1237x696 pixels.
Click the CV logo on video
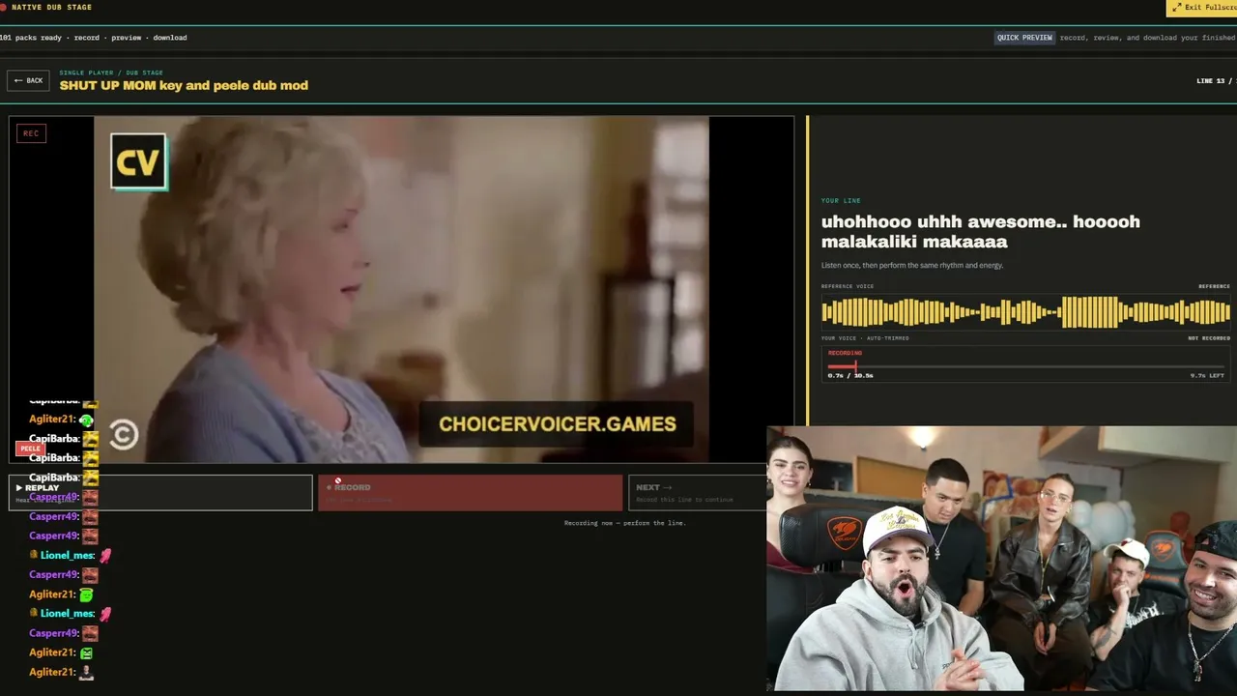pyautogui.click(x=138, y=161)
